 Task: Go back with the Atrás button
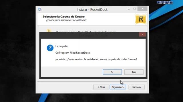point(101,87)
